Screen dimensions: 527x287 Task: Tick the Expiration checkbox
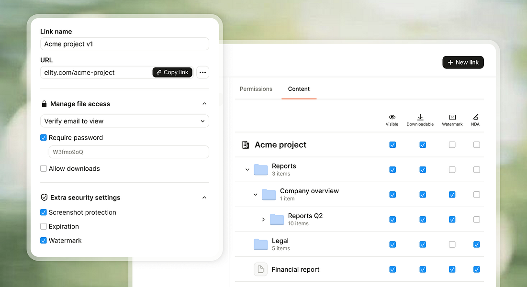click(44, 227)
